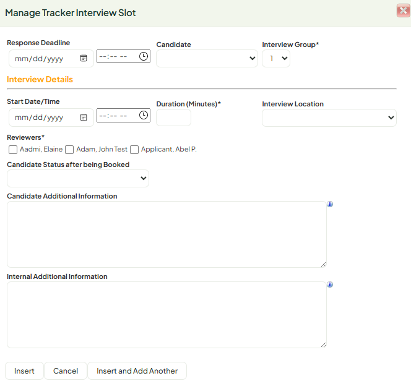Check the Adam, John Test reviewer checkbox

tap(69, 150)
